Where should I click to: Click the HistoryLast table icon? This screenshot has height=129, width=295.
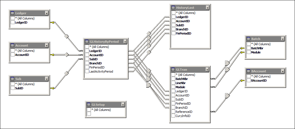[173, 8]
